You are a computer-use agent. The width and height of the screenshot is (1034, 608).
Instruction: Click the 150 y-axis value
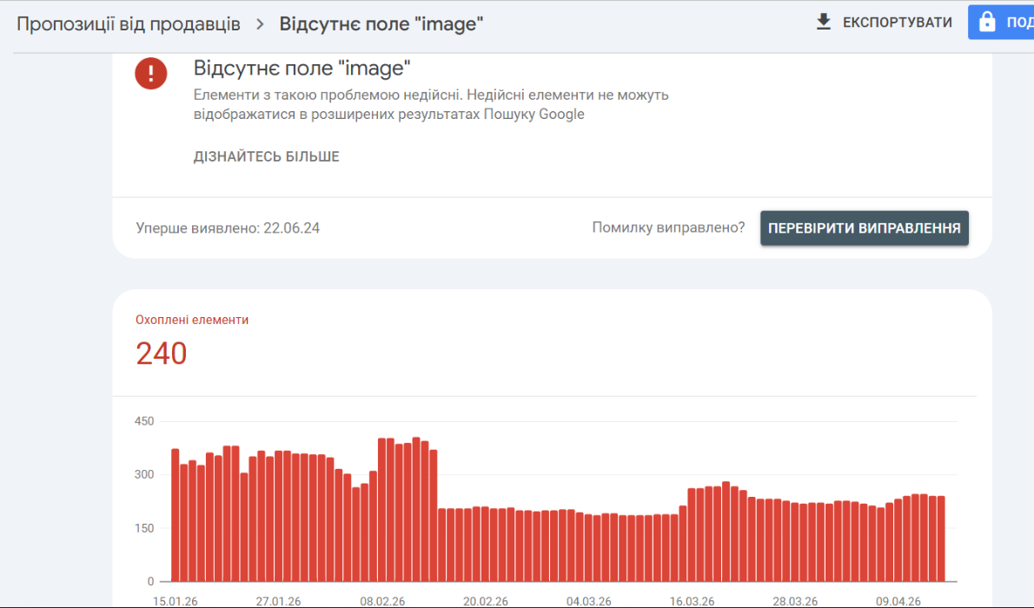tap(143, 528)
